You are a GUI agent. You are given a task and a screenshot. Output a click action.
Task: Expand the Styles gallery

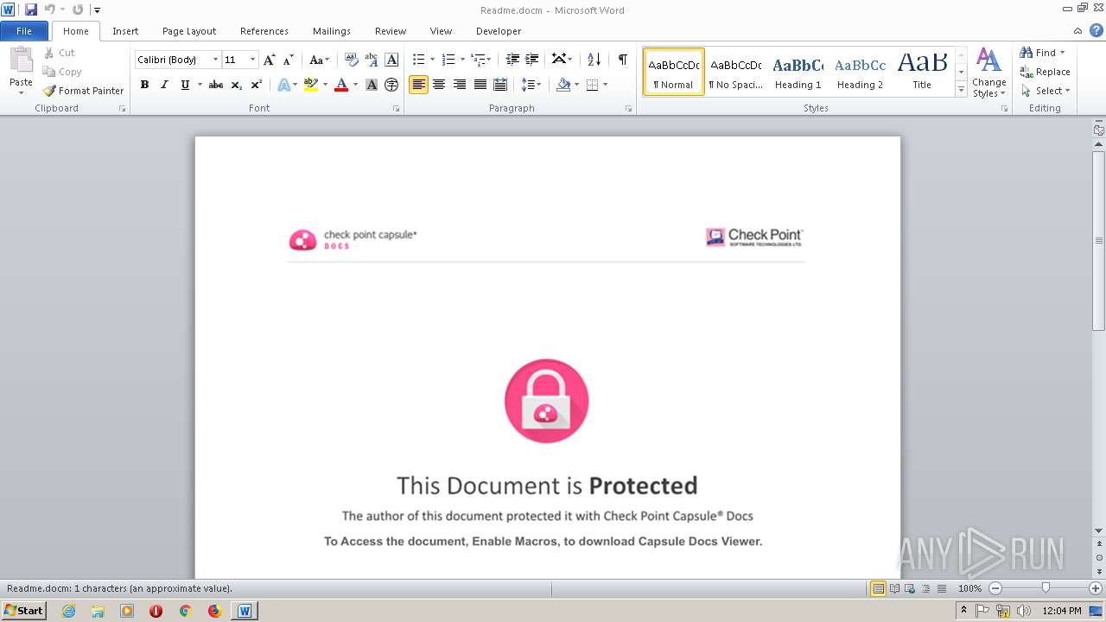pos(961,90)
